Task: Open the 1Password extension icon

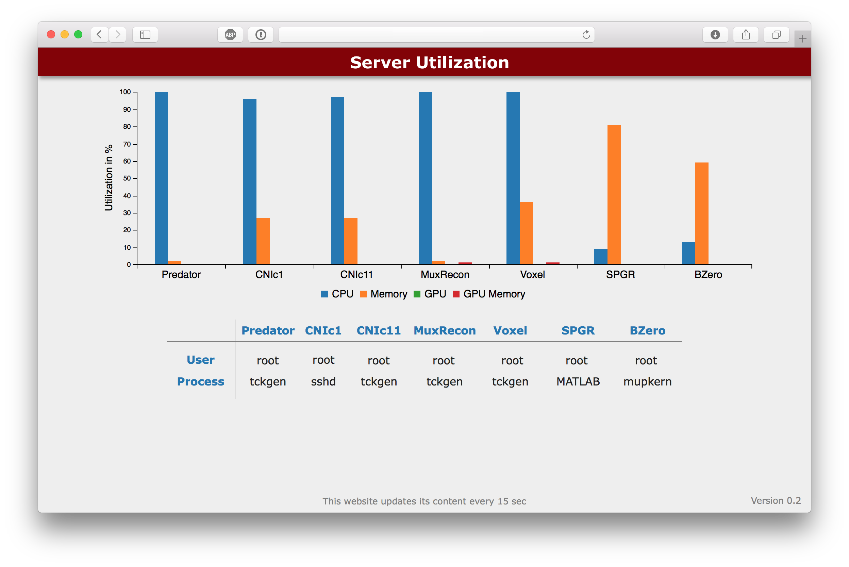Action: [261, 35]
